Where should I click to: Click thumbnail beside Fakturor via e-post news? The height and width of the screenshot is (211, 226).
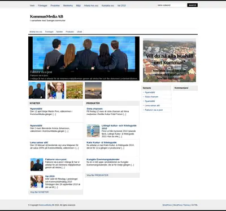[x=37, y=164]
